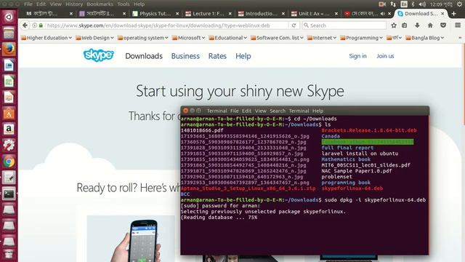
Task: Click the volume indicator in top panel
Action: (x=422, y=4)
